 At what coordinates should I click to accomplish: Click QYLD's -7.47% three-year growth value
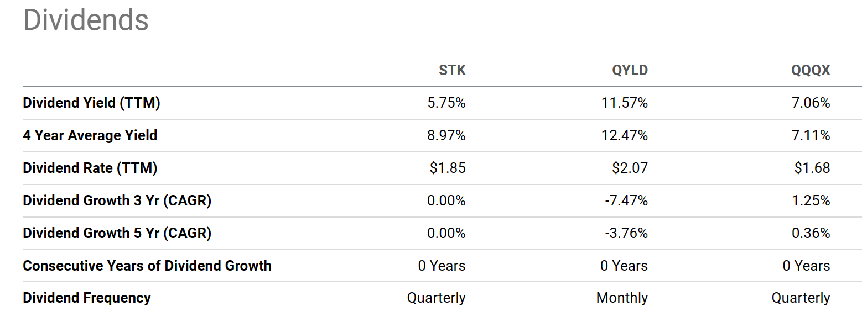click(626, 200)
